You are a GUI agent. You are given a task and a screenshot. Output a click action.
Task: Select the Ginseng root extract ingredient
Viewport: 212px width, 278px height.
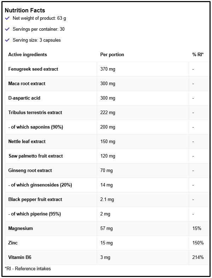point(30,170)
